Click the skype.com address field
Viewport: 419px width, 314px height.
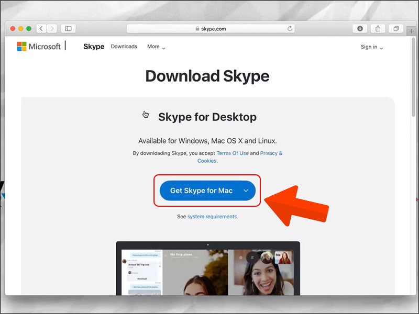211,29
